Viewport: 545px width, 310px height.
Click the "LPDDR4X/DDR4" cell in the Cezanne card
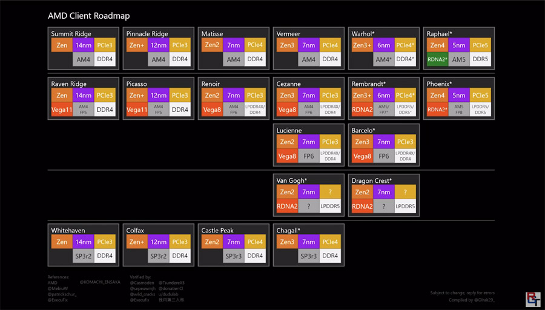330,110
